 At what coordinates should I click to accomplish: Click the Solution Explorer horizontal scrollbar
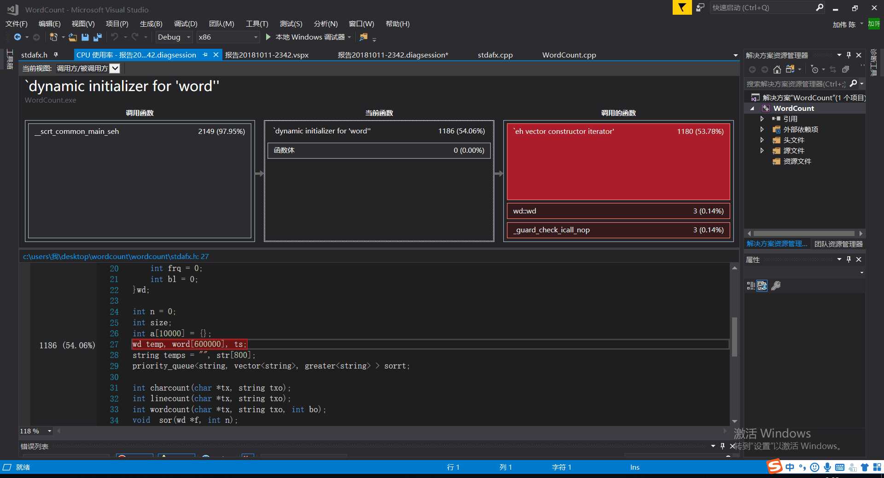point(804,233)
